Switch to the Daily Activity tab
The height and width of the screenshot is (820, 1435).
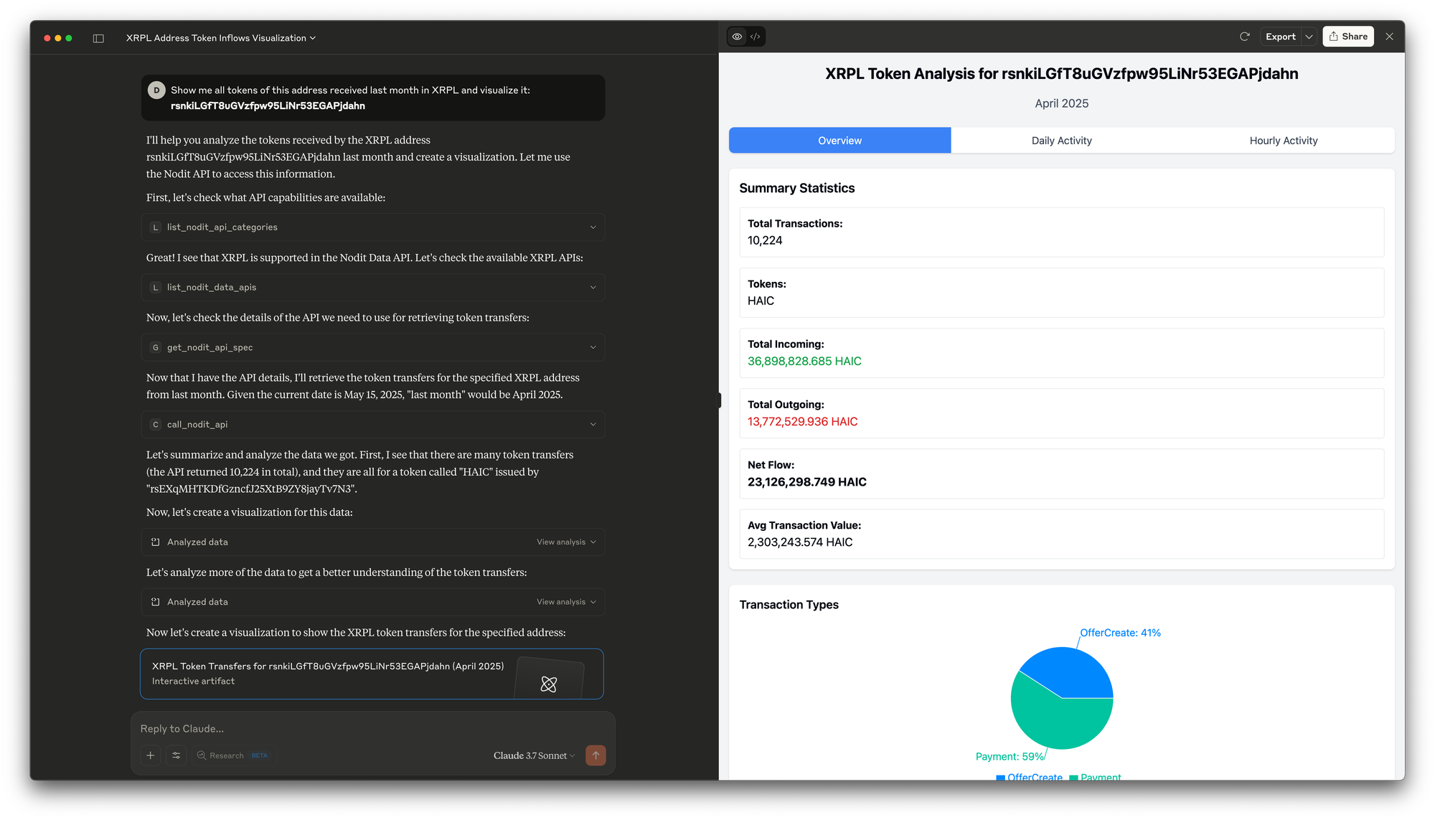pos(1061,141)
